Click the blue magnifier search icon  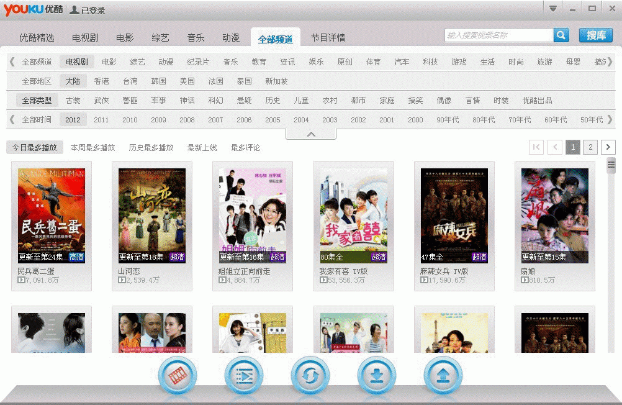pyautogui.click(x=561, y=35)
